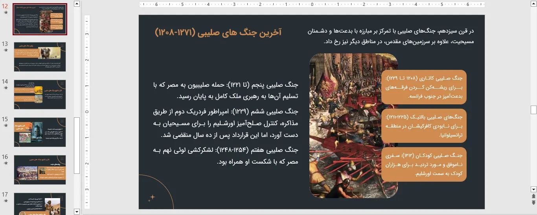Select the crusade battle painting image
This screenshot has width=537, height=215.
pos(346,126)
